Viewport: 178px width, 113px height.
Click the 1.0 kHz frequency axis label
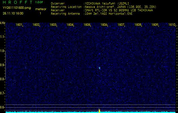[3, 51]
